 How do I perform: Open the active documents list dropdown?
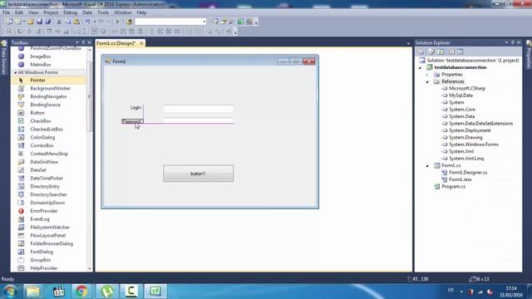(408, 43)
